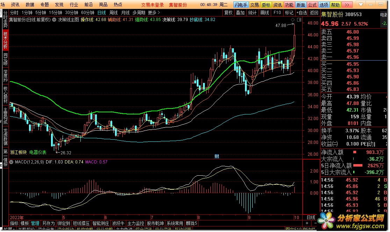Open the 帮助 help button
The image size is (390, 232).
pyautogui.click(x=335, y=5)
